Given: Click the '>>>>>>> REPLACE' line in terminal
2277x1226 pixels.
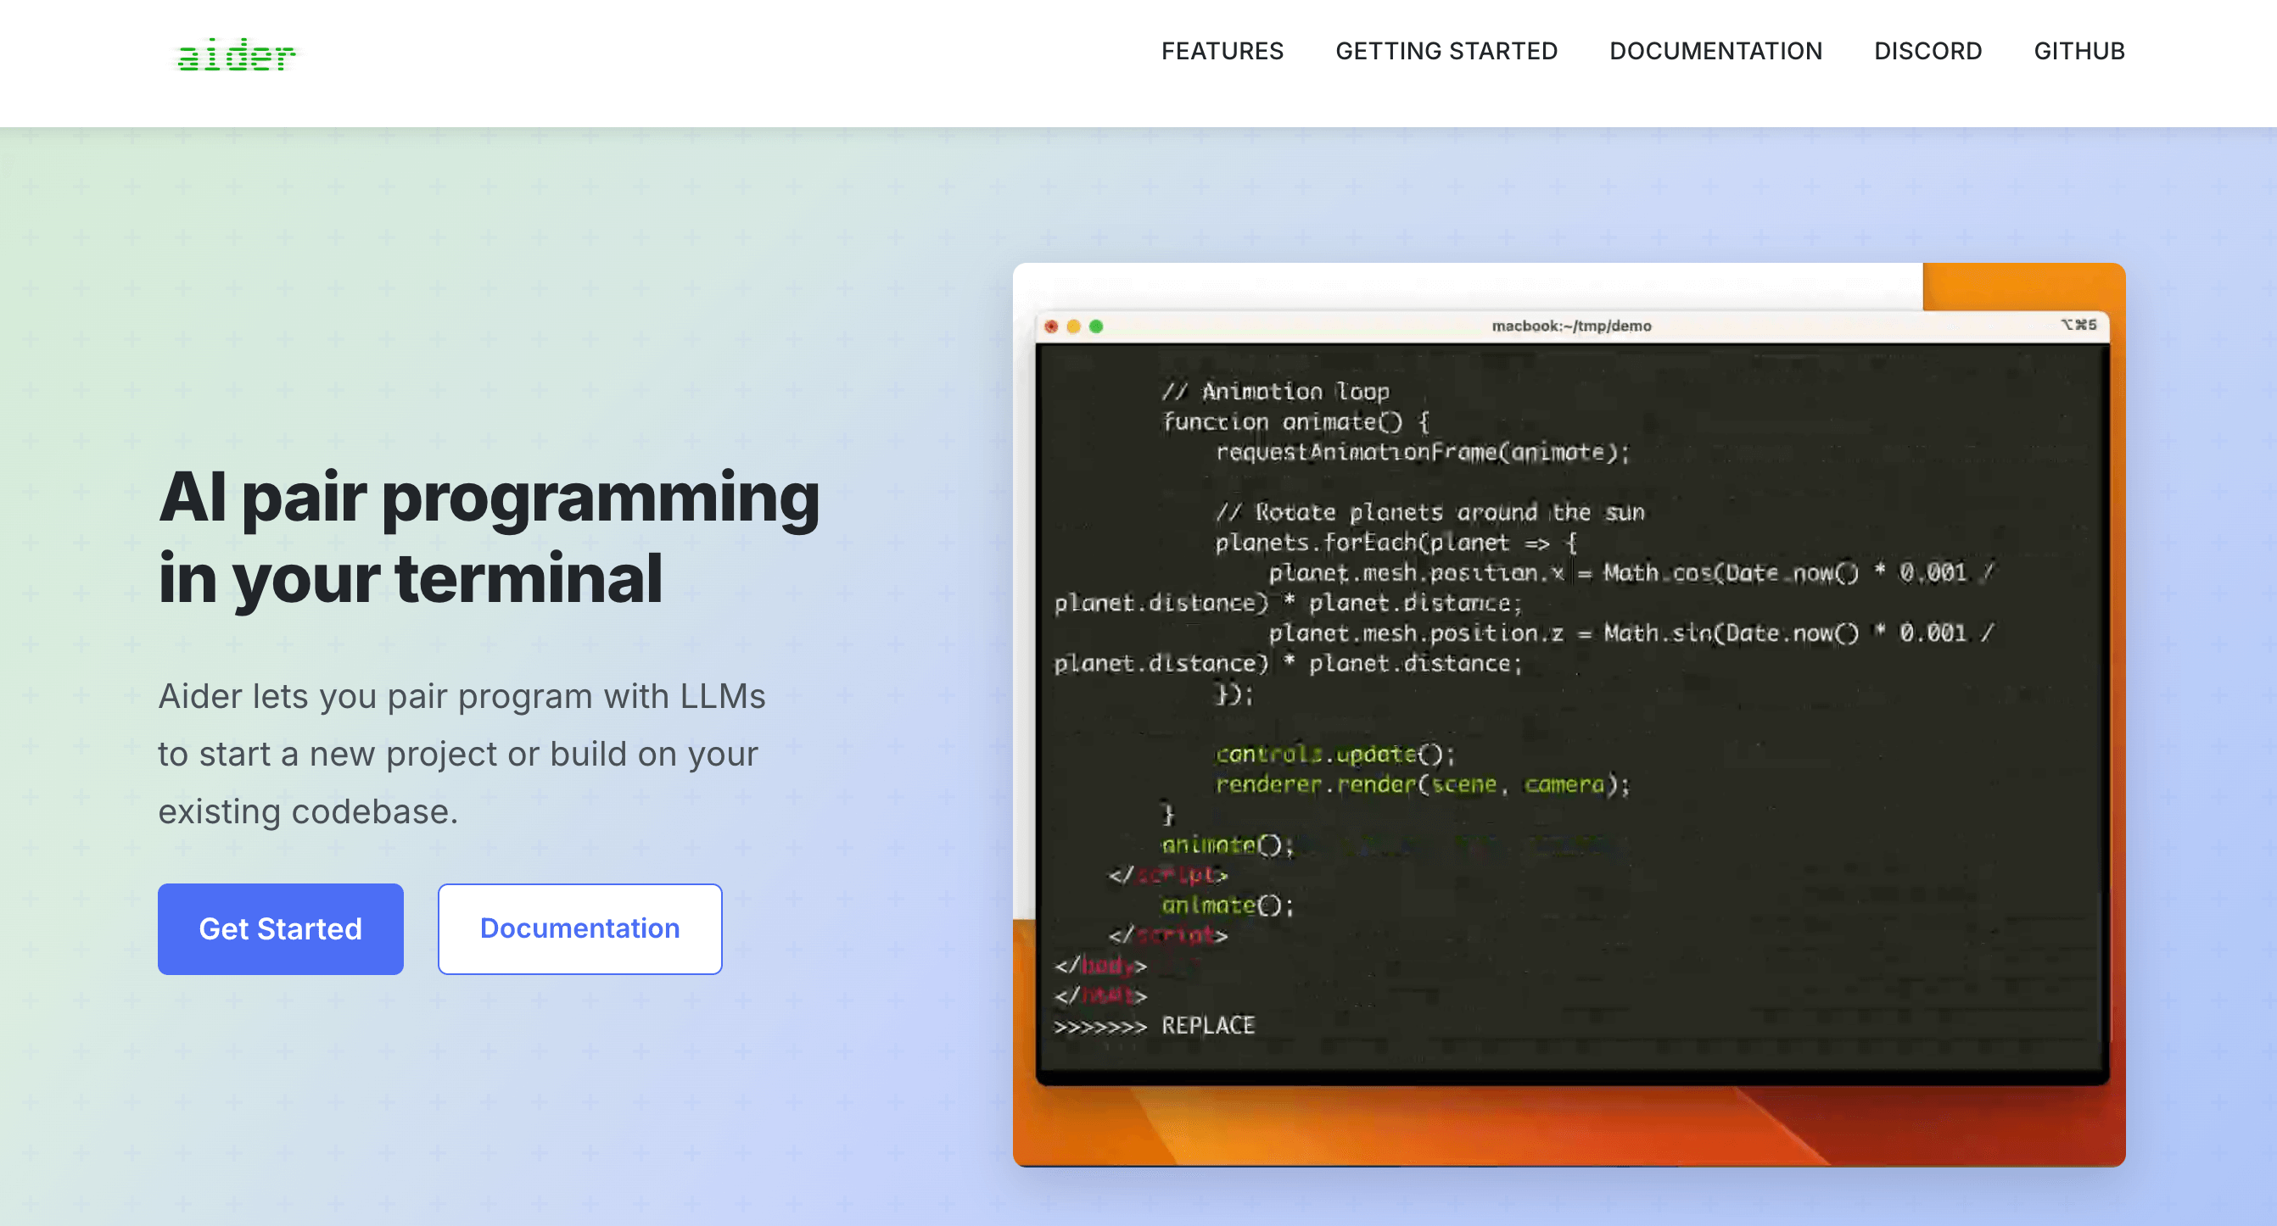Looking at the screenshot, I should (1154, 1026).
